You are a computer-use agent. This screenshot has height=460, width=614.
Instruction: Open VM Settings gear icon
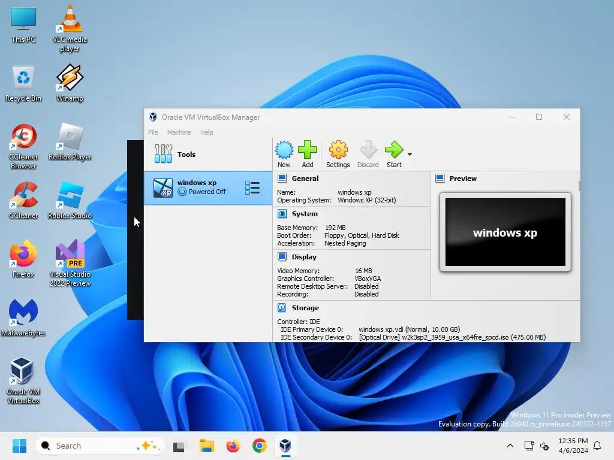coord(338,154)
